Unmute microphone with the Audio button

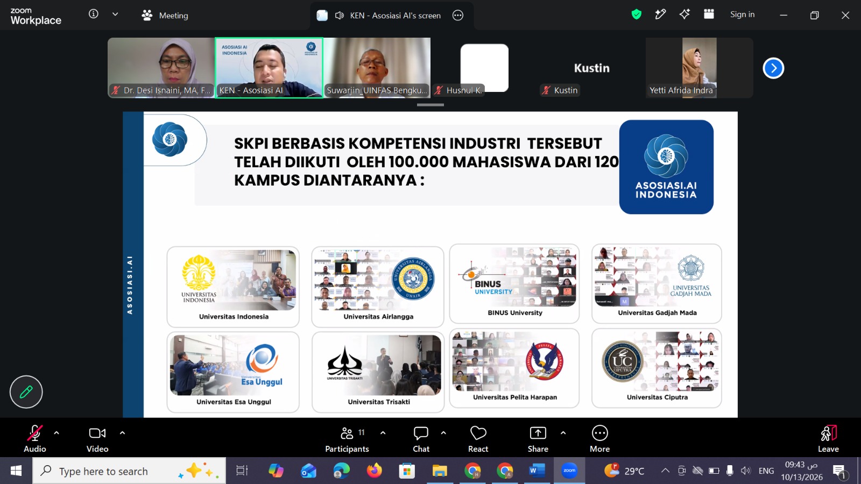pos(35,439)
